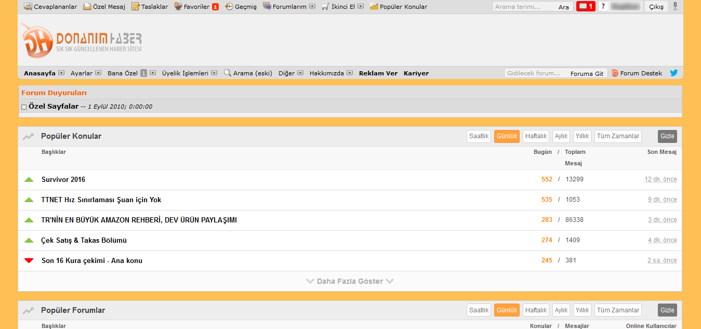Click today's count 552 for Survivor 2016
Image resolution: width=701 pixels, height=329 pixels.
[547, 179]
